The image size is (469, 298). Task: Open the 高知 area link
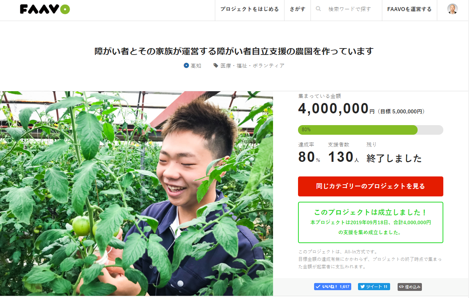(x=196, y=66)
